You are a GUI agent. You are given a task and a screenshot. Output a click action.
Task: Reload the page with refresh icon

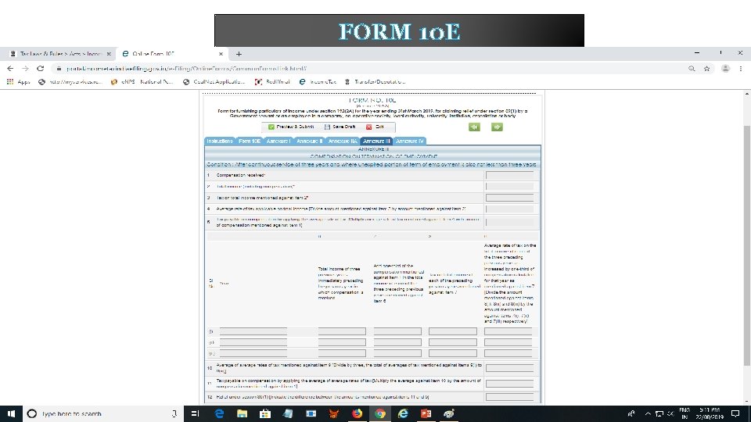click(40, 69)
